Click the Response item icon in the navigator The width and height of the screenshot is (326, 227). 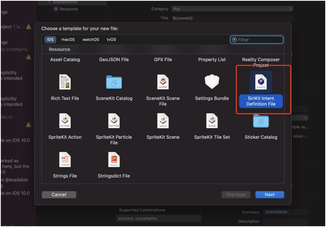tap(56, 9)
